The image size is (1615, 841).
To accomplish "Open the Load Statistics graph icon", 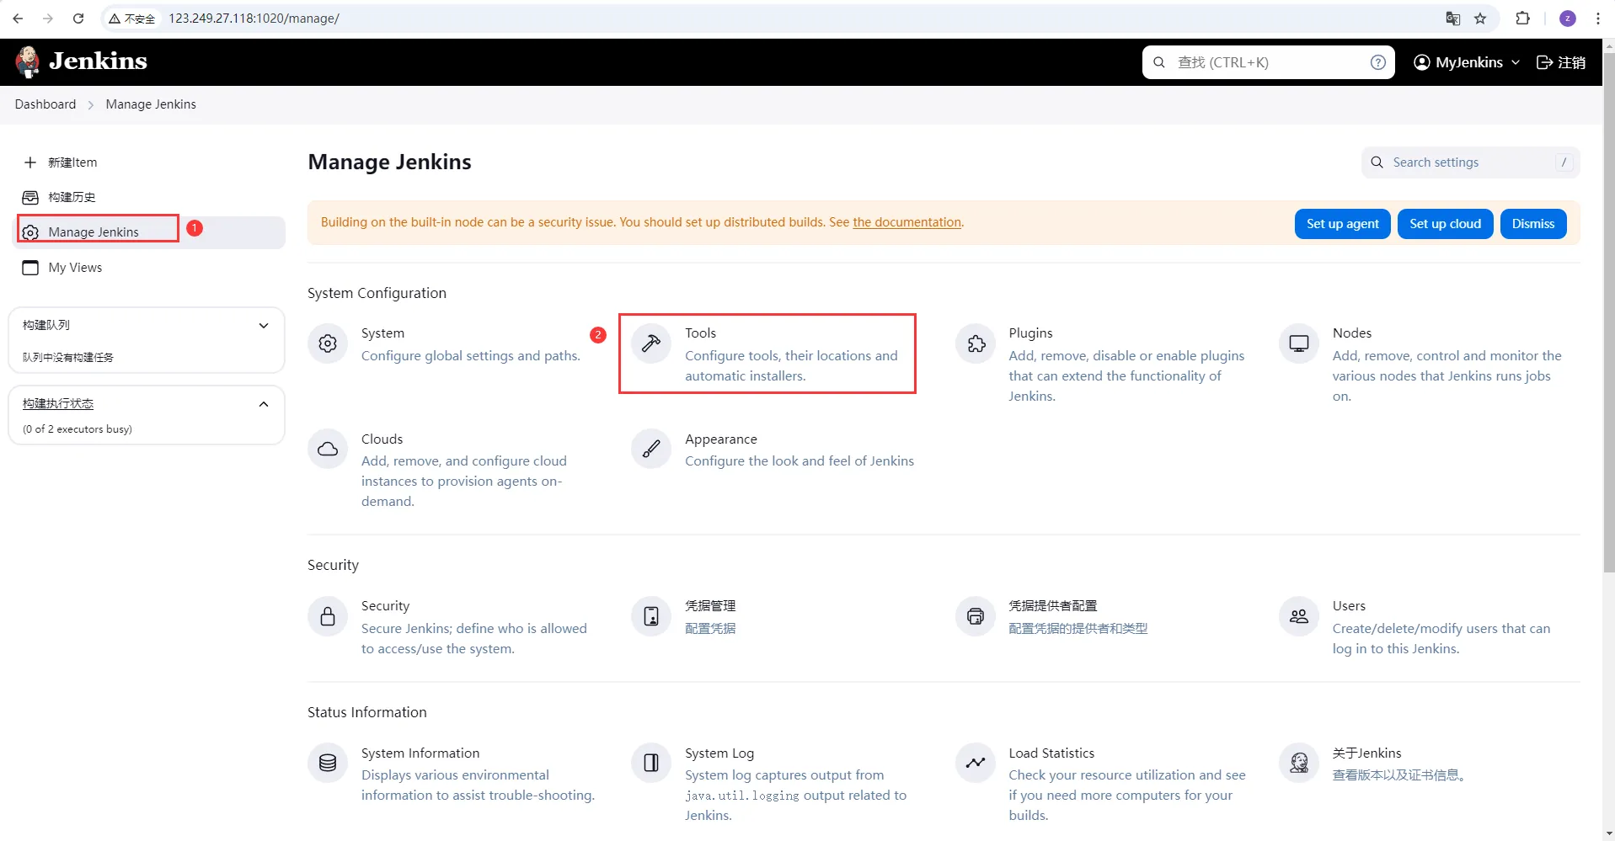I will (x=976, y=763).
